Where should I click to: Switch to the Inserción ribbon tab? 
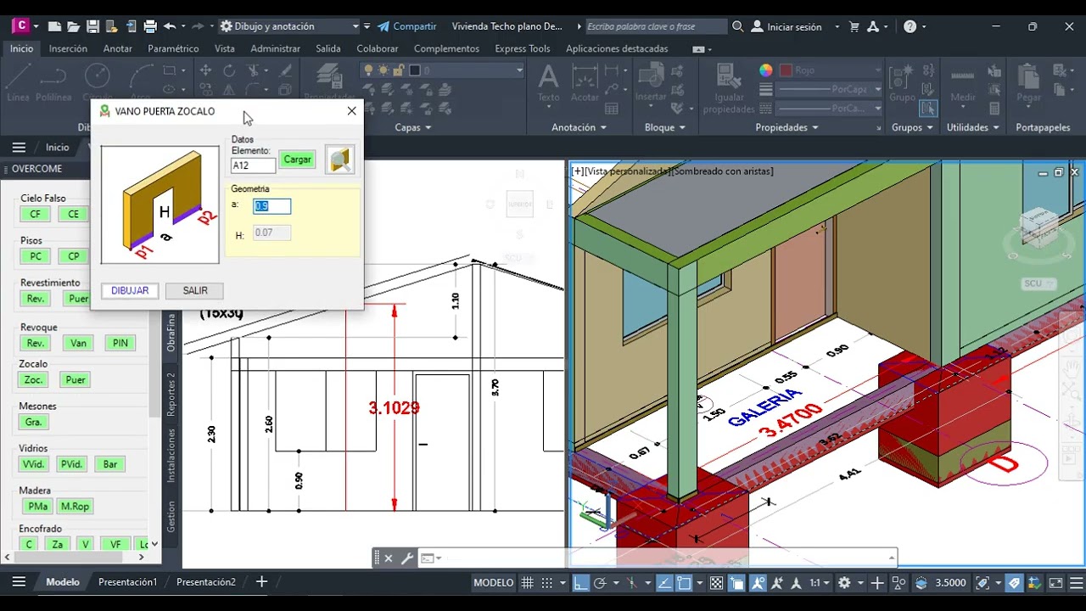pos(68,48)
